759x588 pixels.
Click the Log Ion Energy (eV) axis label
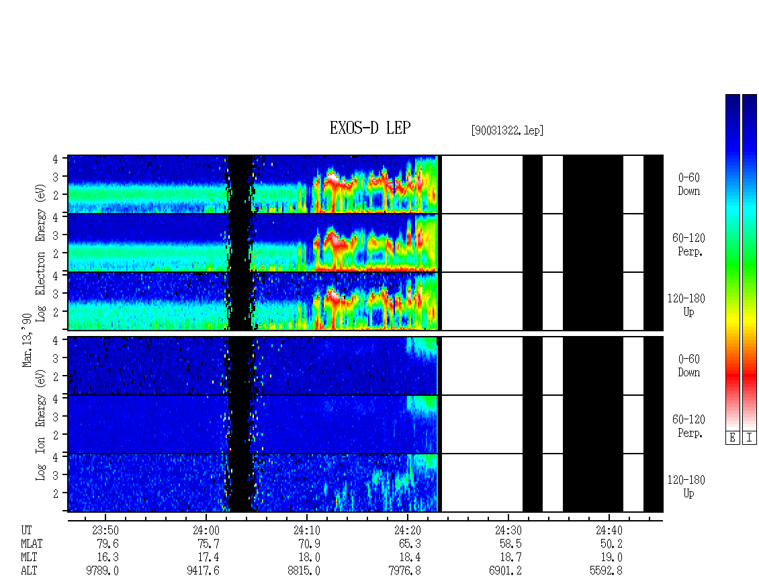[40, 425]
